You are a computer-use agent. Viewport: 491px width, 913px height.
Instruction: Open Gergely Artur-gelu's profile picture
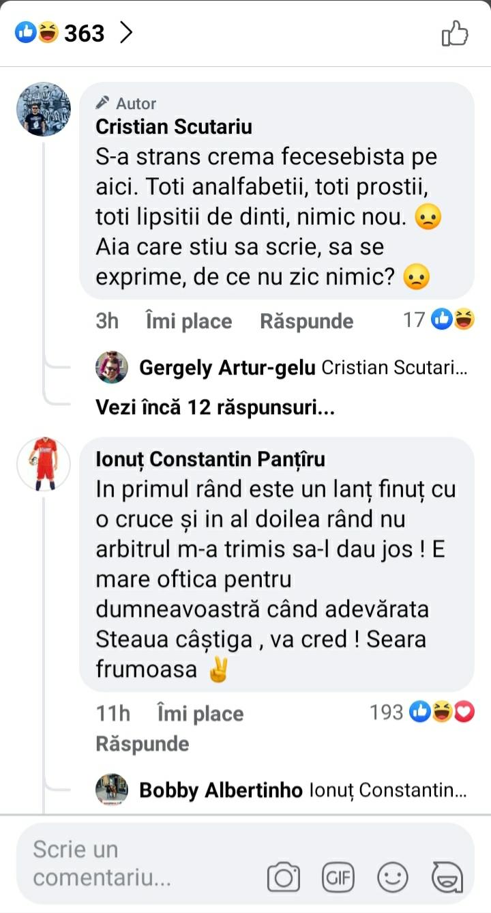pos(112,368)
